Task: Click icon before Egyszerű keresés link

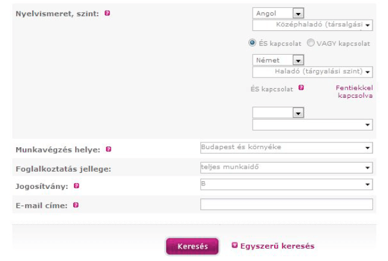Action: pos(235,245)
